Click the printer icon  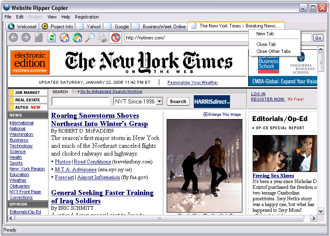coord(103,38)
